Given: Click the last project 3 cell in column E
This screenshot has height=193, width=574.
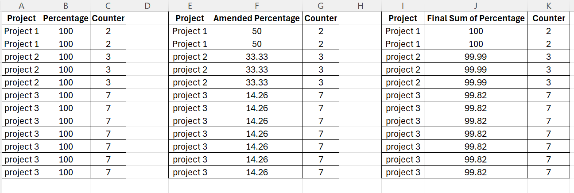Looking at the screenshot, I should pos(190,172).
